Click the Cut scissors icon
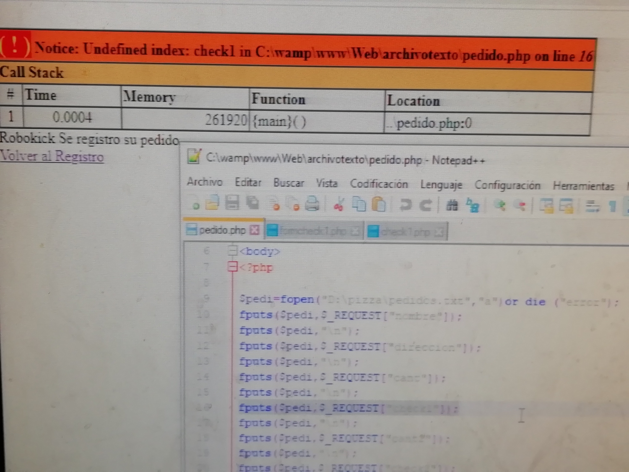The image size is (629, 472). click(x=338, y=204)
